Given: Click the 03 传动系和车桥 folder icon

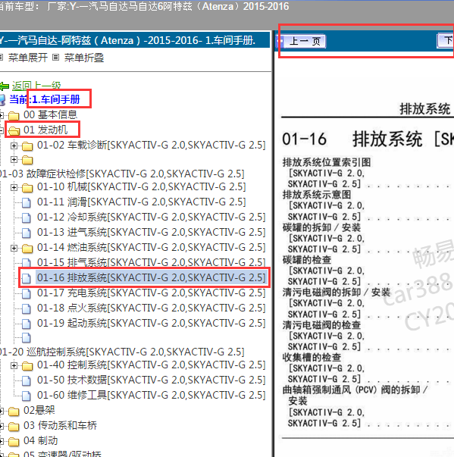Looking at the screenshot, I should (x=14, y=427).
